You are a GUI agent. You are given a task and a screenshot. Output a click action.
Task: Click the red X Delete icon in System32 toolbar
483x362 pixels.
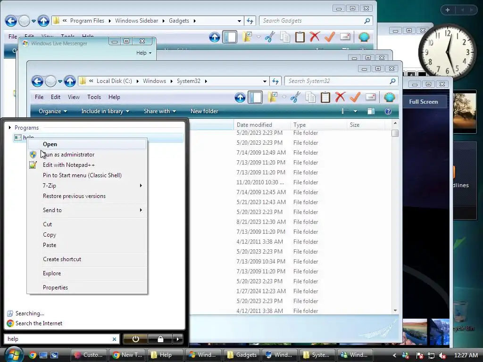click(340, 97)
